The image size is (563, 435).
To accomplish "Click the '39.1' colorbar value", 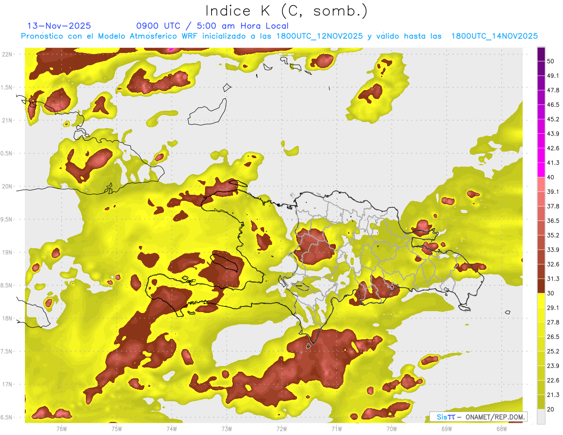I will (x=553, y=192).
